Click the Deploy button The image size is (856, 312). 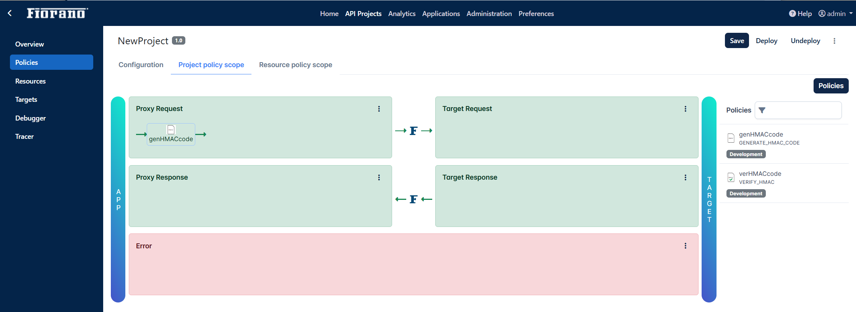[x=767, y=41]
